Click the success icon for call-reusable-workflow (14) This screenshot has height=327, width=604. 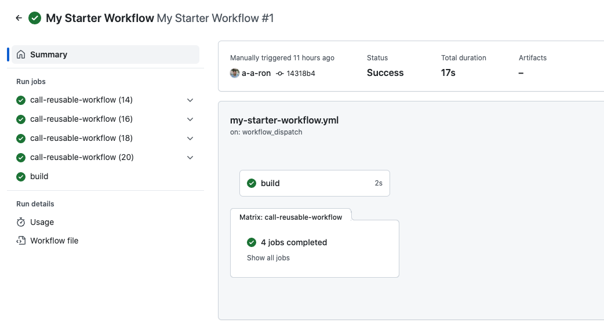click(21, 100)
